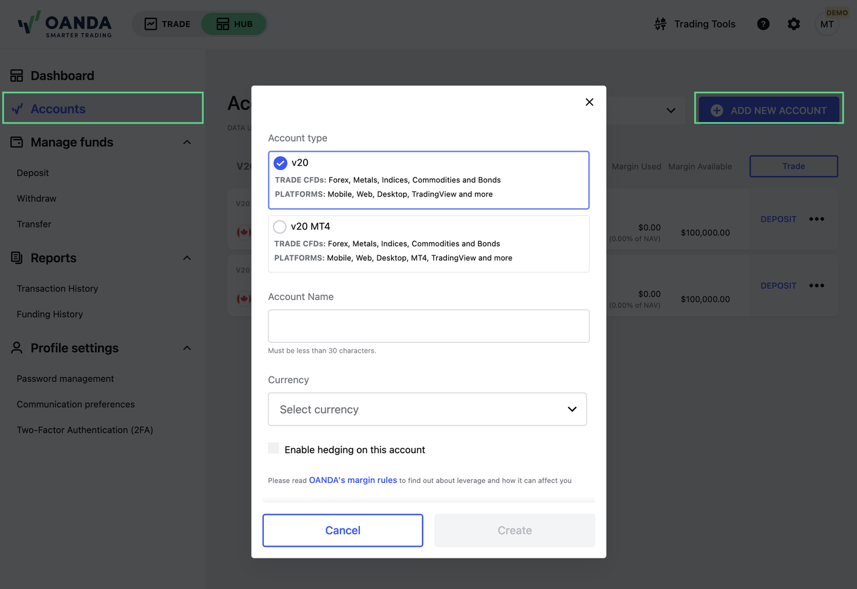This screenshot has width=857, height=589.
Task: Open Trading Tools menu
Action: click(695, 24)
